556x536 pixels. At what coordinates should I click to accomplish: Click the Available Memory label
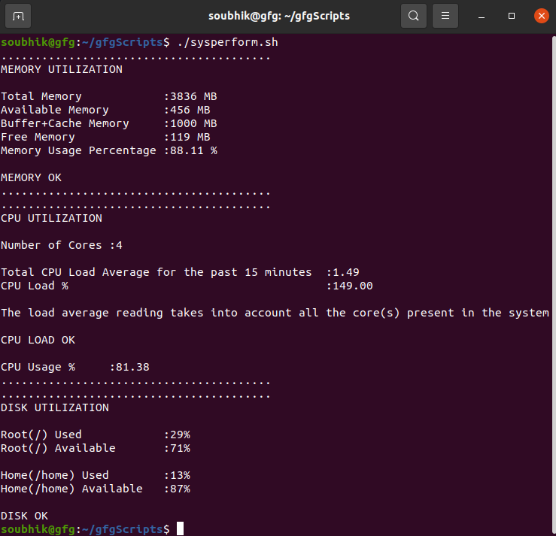tap(55, 110)
